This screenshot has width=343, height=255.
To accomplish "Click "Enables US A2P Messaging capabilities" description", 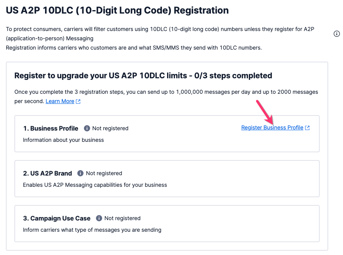I will (x=95, y=185).
